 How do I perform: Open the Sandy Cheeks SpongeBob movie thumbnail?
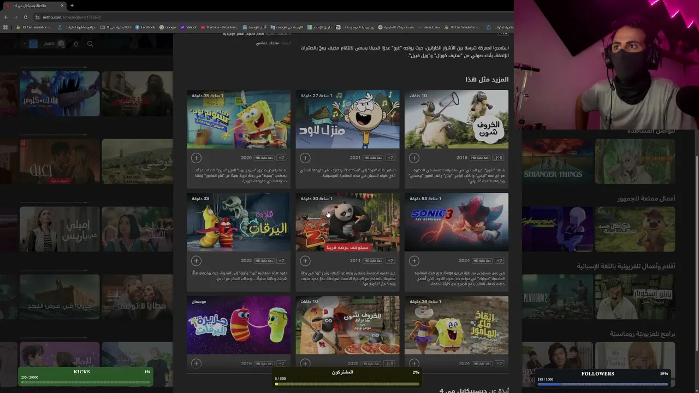(x=457, y=325)
